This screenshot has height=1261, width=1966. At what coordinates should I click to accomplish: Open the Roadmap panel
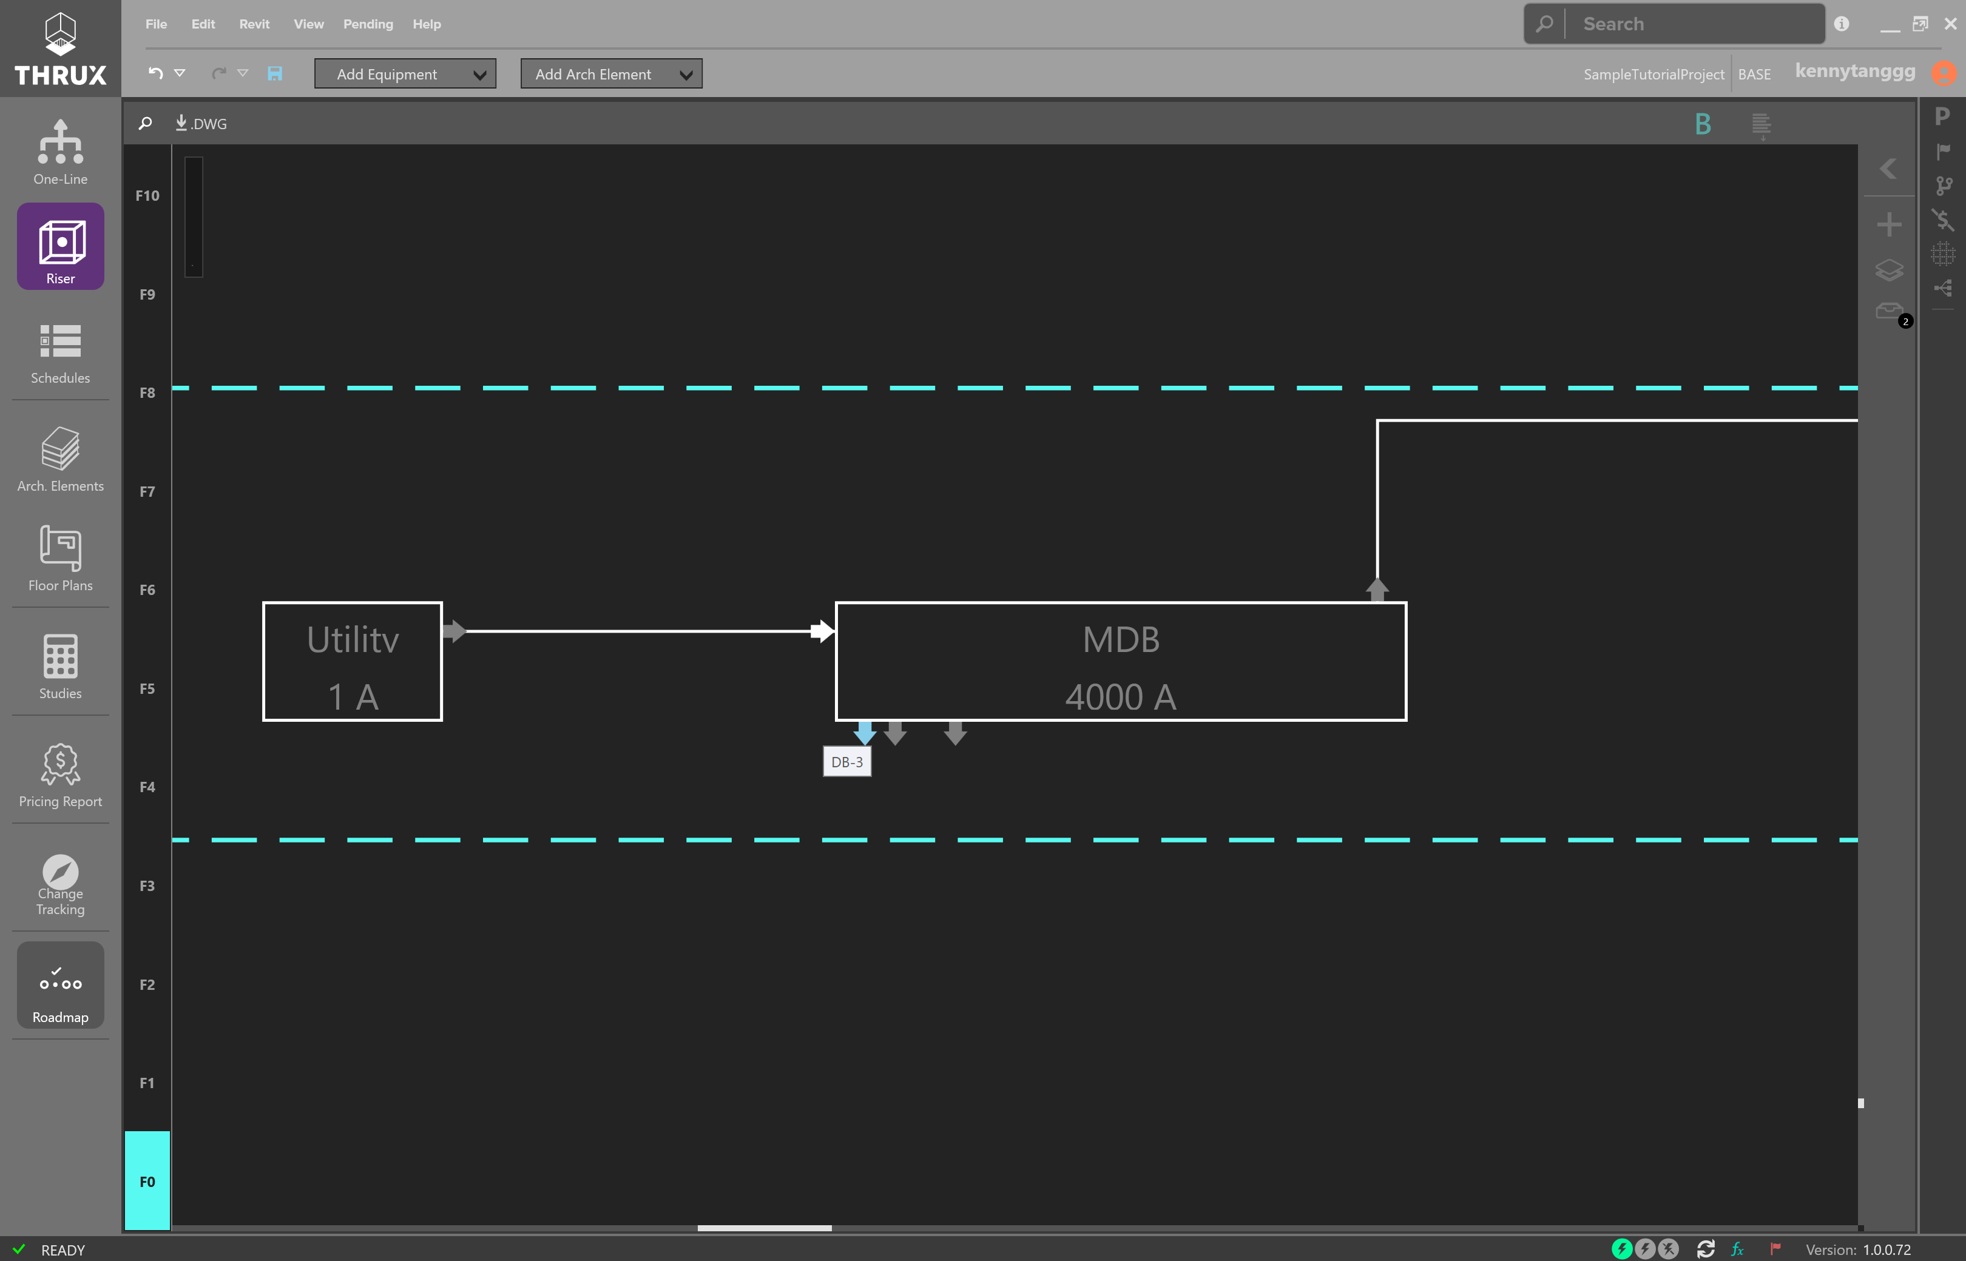pos(61,985)
